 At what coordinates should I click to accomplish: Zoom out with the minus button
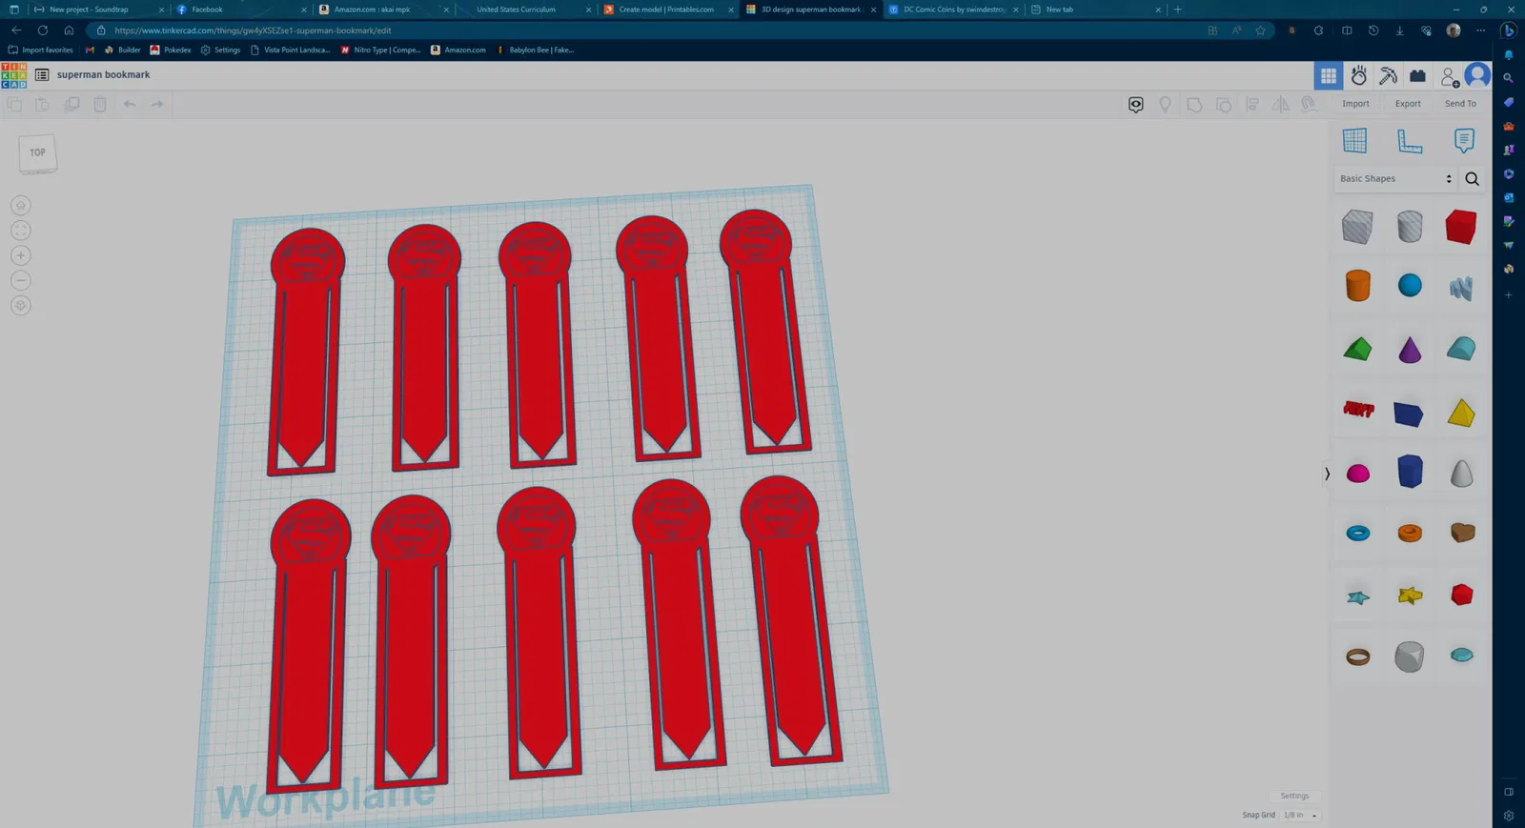pos(20,280)
